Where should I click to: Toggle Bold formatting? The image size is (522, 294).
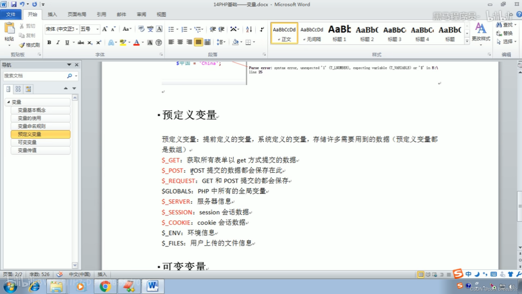coord(49,42)
